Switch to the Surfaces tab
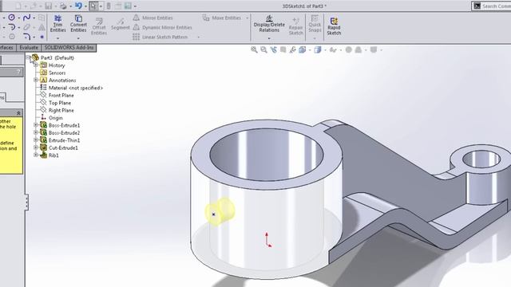This screenshot has height=287, width=511. tap(7, 48)
